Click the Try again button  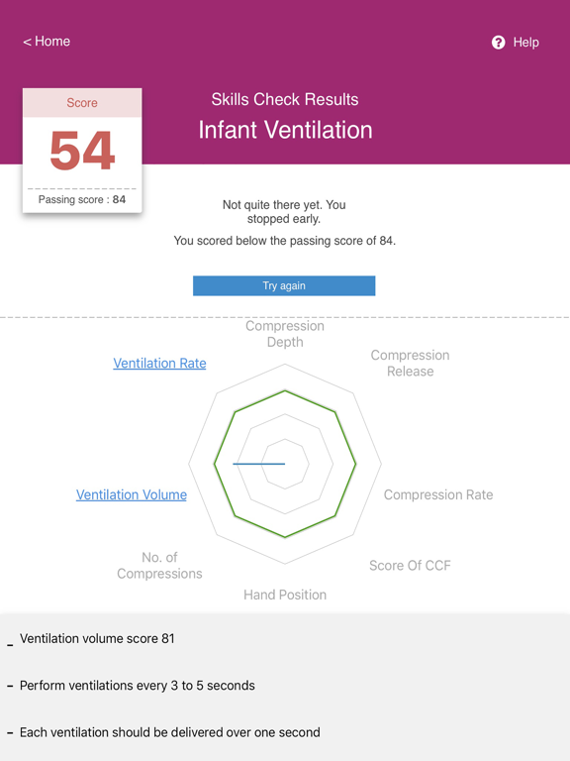[284, 285]
